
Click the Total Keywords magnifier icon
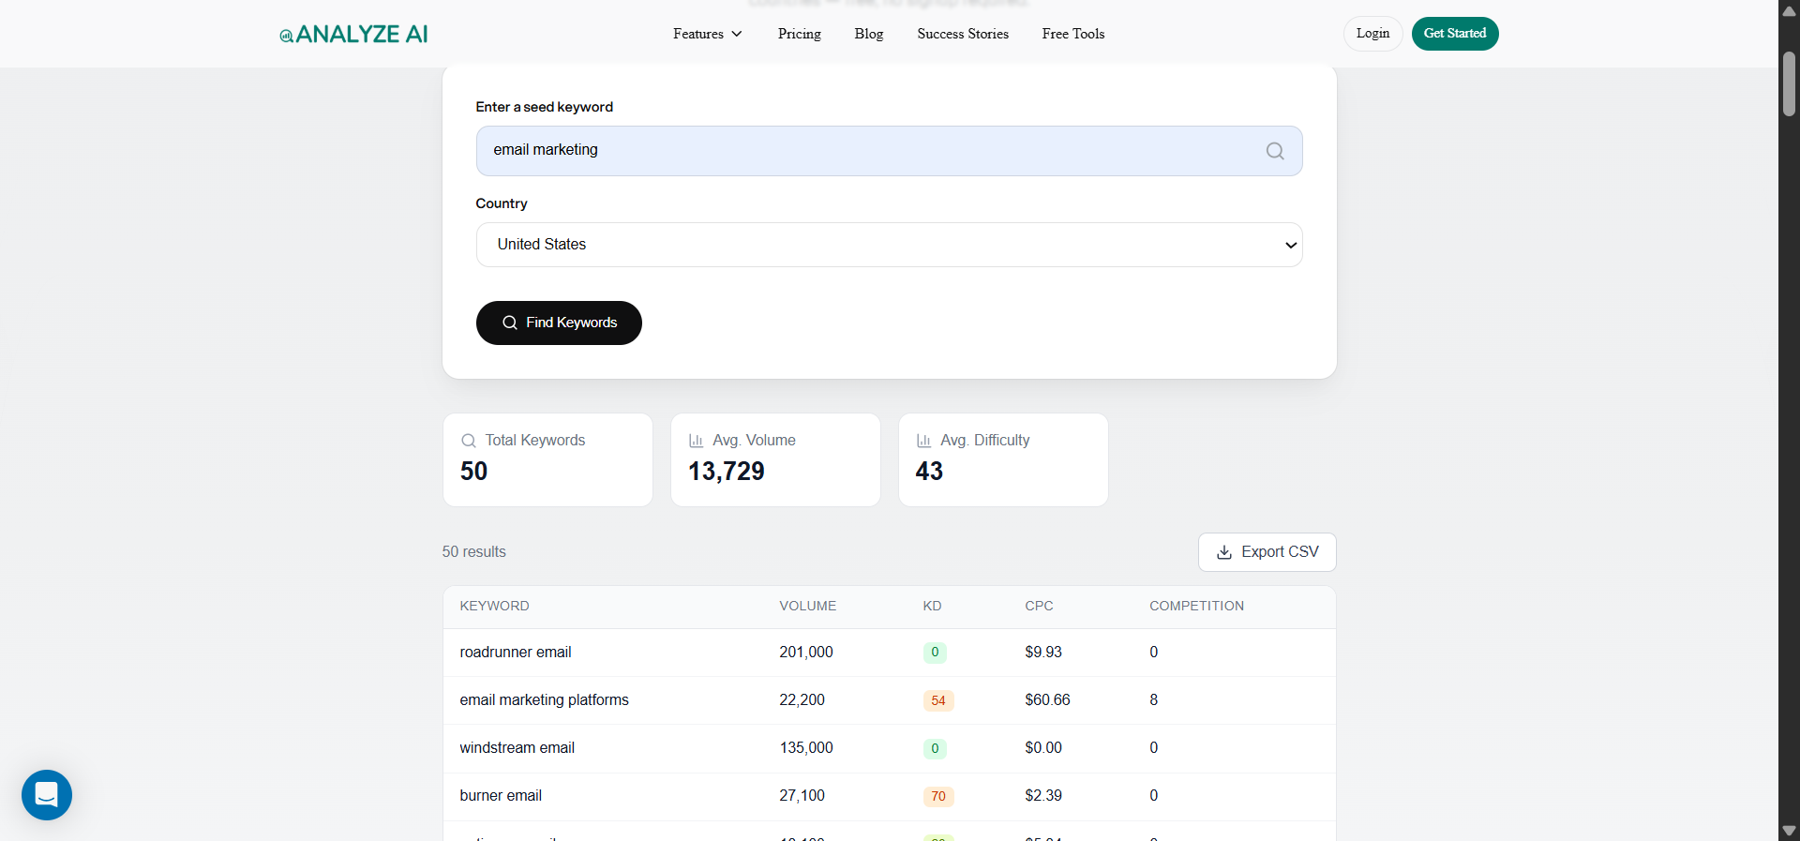pyautogui.click(x=469, y=441)
